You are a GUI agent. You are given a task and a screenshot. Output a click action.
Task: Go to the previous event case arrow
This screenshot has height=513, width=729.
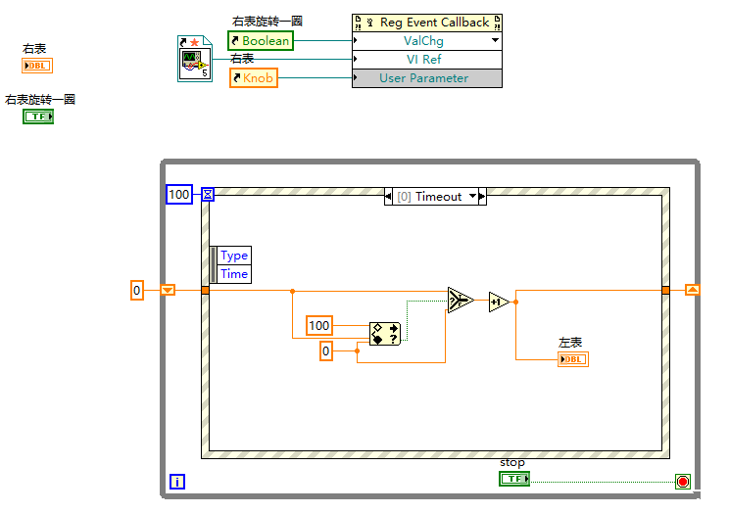[x=388, y=197]
